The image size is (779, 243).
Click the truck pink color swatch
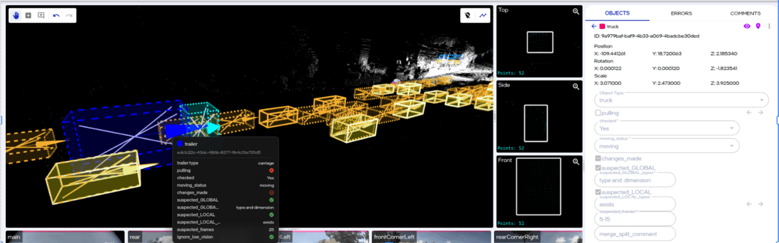tap(602, 27)
